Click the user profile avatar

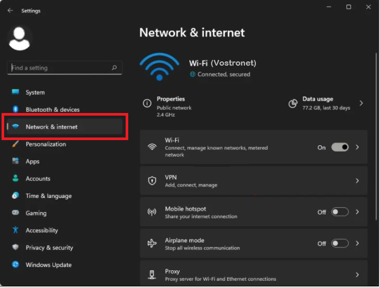click(x=20, y=38)
